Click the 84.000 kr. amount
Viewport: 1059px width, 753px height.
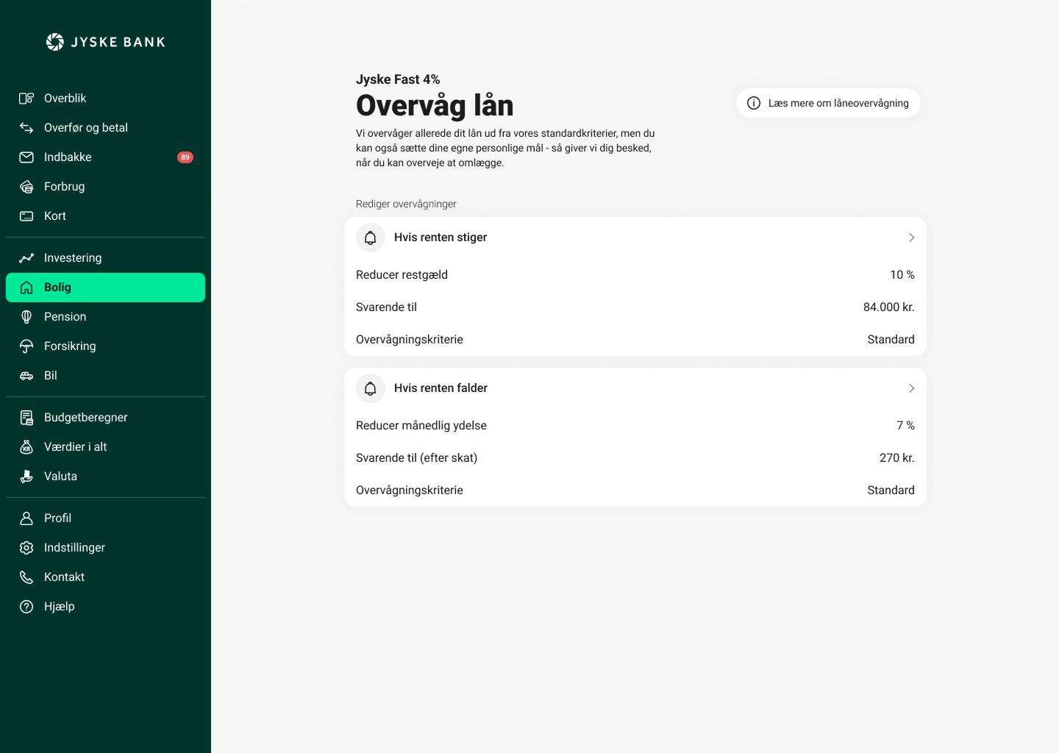coord(889,307)
